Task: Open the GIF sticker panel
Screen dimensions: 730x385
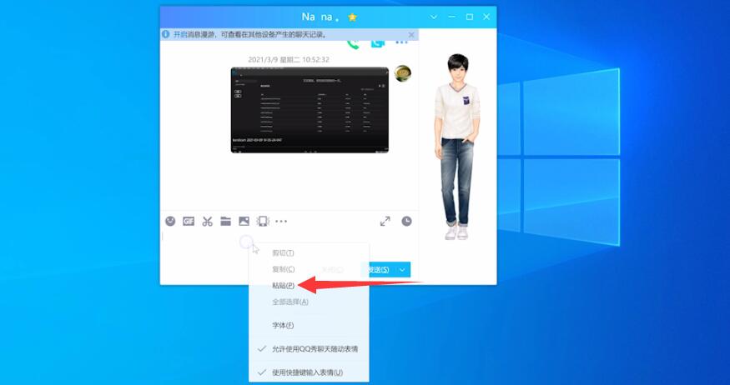Action: pos(189,222)
